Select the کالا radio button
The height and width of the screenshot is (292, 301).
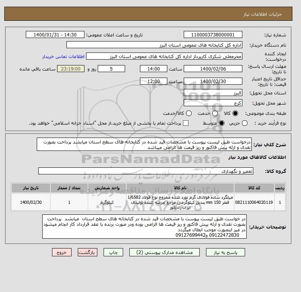[x=235, y=113]
